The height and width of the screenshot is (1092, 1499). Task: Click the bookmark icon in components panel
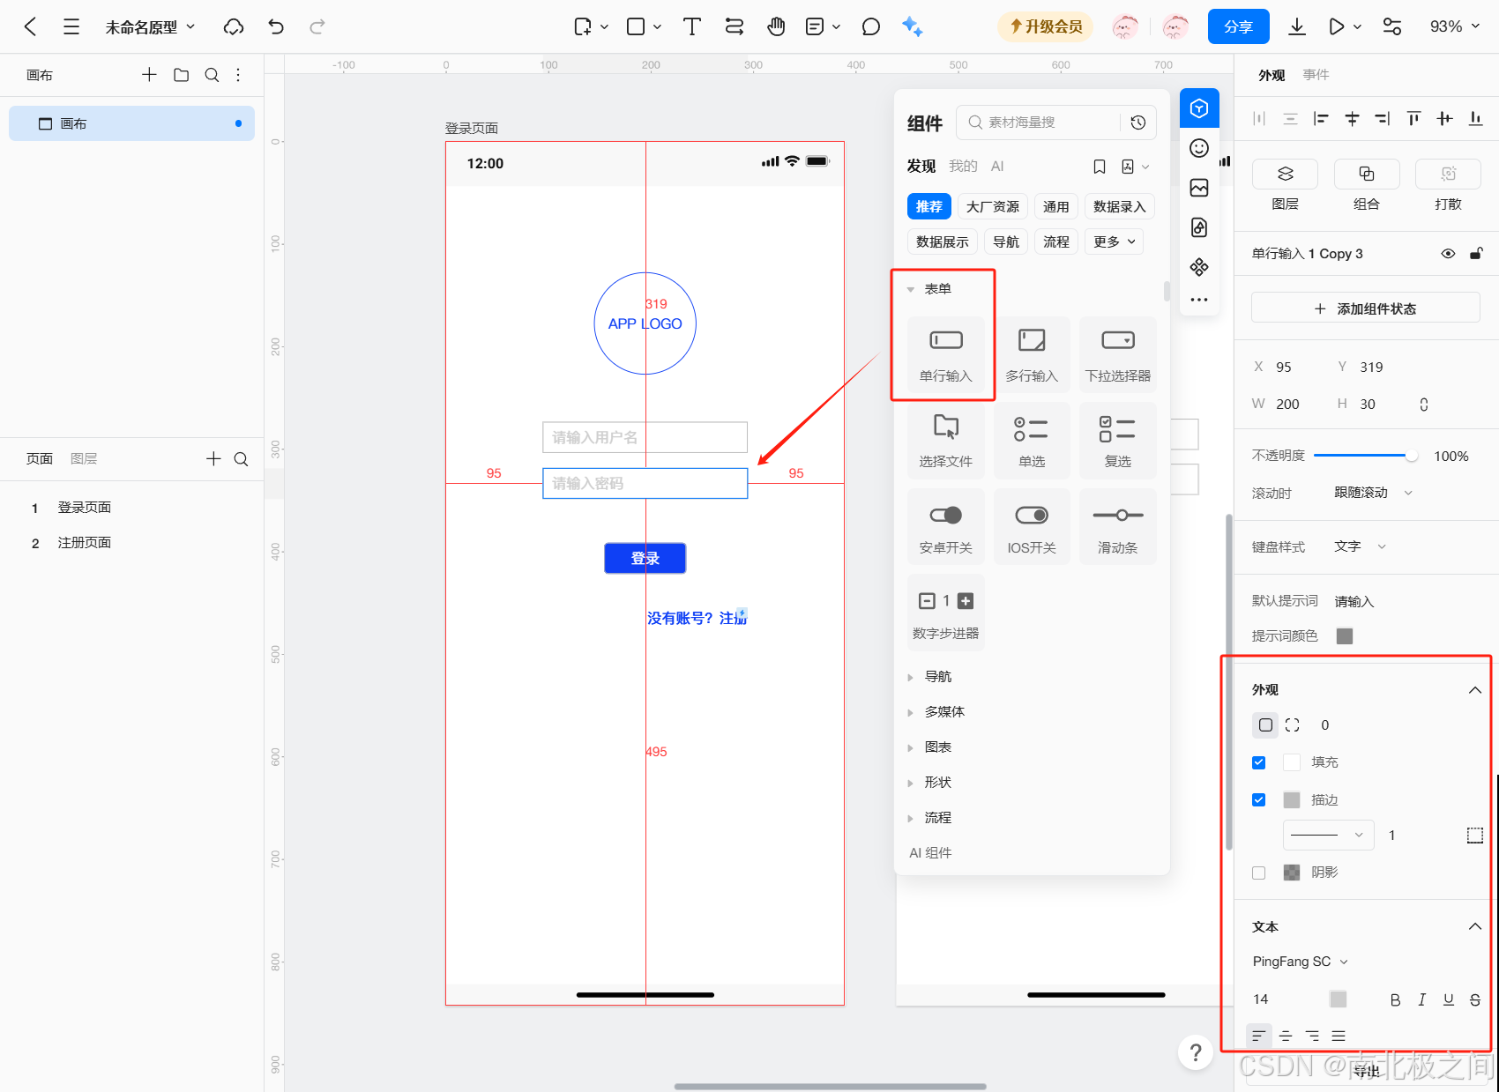[x=1100, y=167]
